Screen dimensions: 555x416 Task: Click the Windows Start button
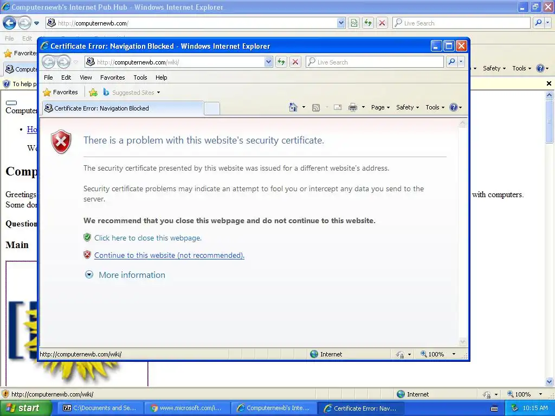click(25, 408)
